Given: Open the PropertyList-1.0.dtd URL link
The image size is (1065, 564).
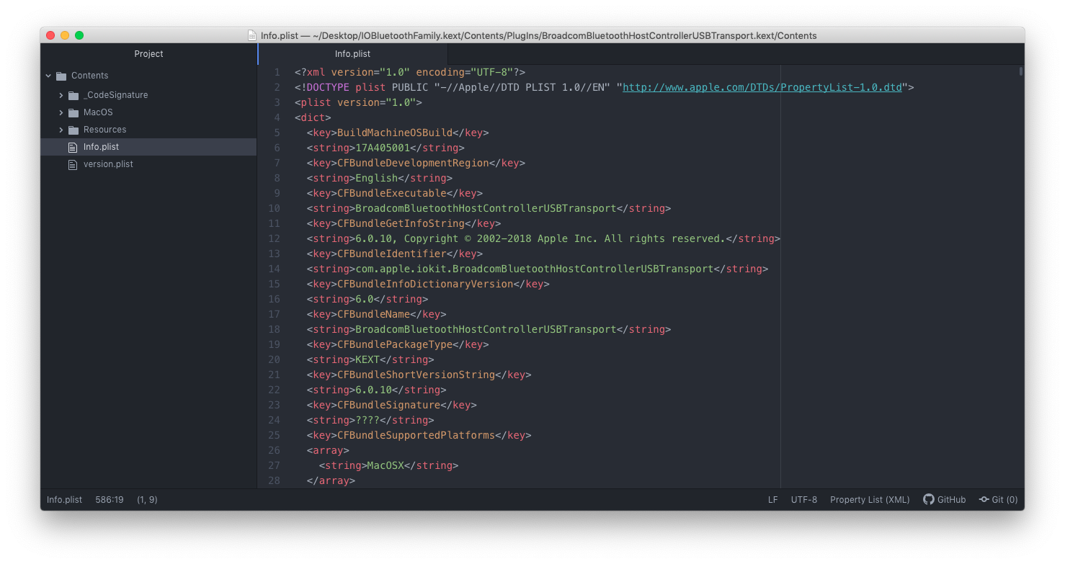Looking at the screenshot, I should (762, 87).
